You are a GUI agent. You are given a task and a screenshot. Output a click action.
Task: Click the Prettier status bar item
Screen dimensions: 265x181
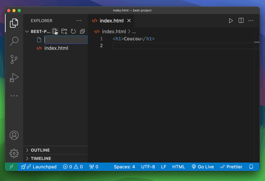[x=231, y=167]
